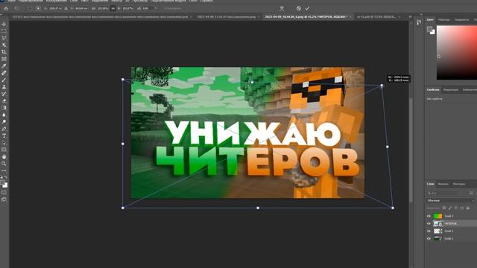This screenshot has width=477, height=268.
Task: Select the Spot Healing Brush tool
Action: coord(4,73)
